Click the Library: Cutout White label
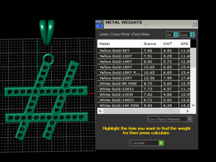The image size is (216, 162). [124, 34]
